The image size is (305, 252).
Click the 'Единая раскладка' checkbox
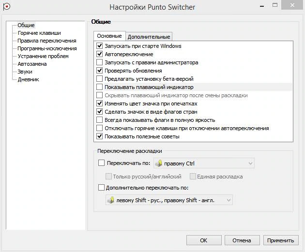pyautogui.click(x=193, y=177)
